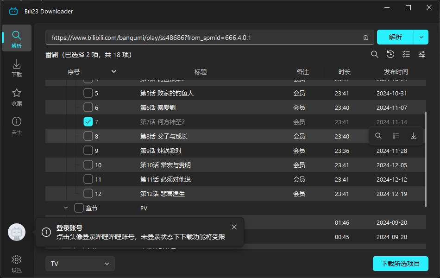Uncheck the episode 7 checkbox
The height and width of the screenshot is (278, 440).
coord(88,121)
